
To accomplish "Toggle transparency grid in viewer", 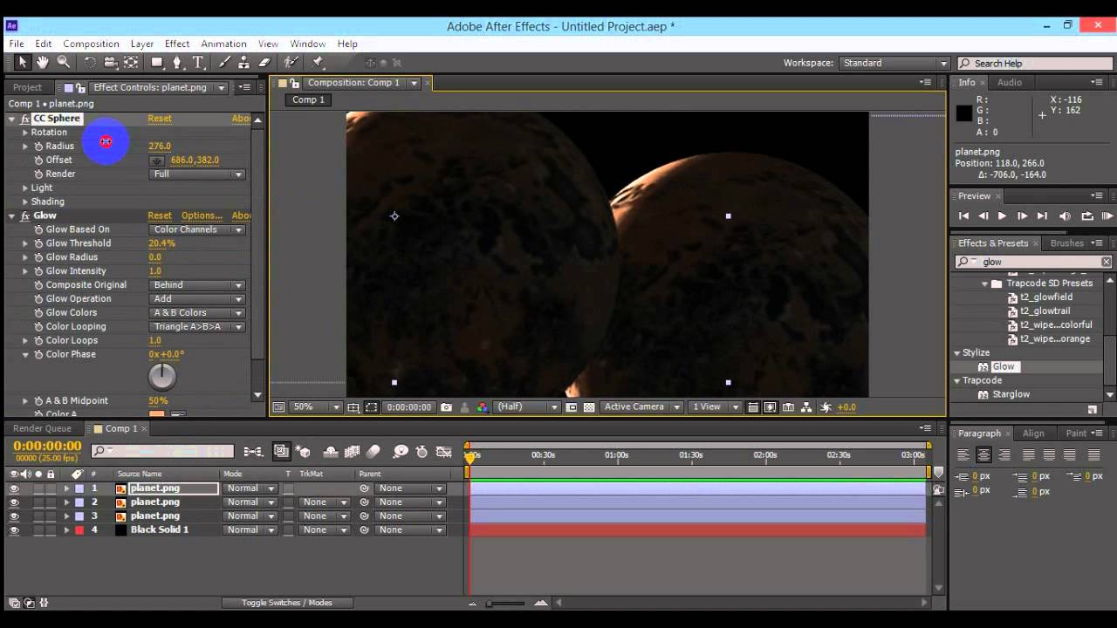I will (x=589, y=407).
